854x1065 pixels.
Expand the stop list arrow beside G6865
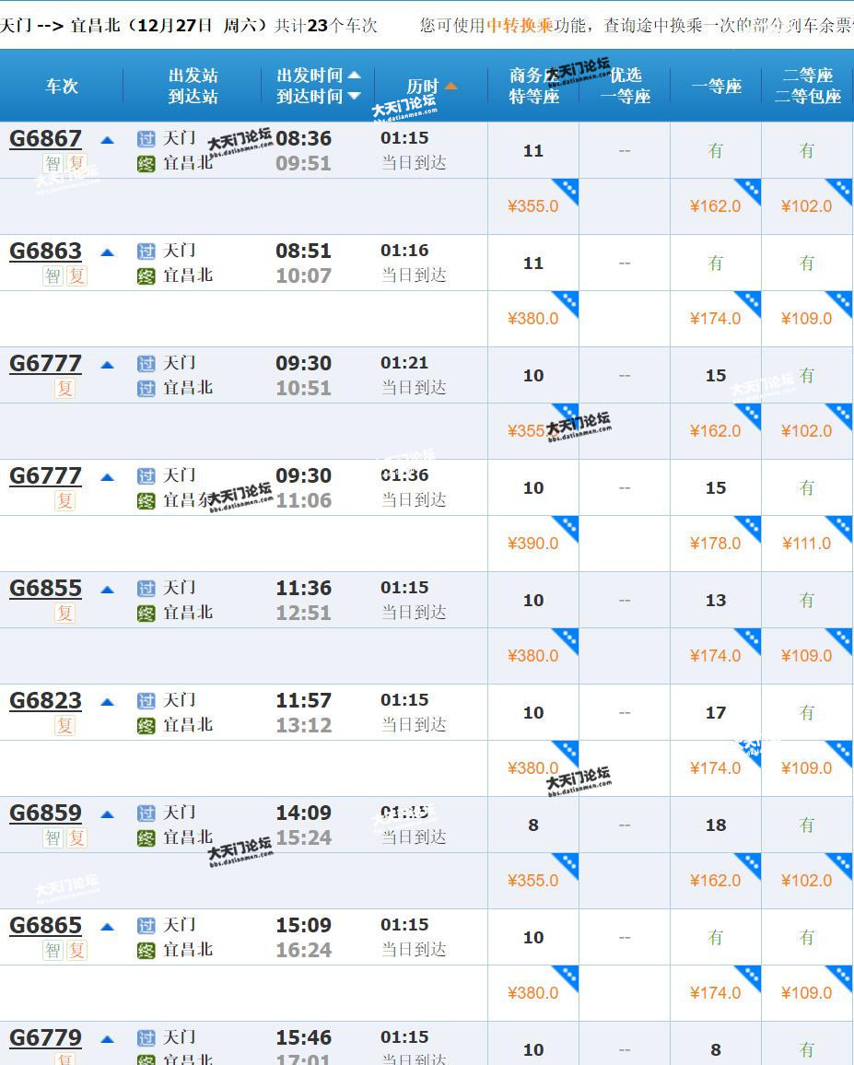coord(107,927)
